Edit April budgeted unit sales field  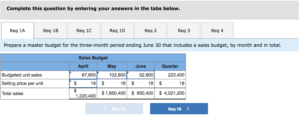click(83, 75)
